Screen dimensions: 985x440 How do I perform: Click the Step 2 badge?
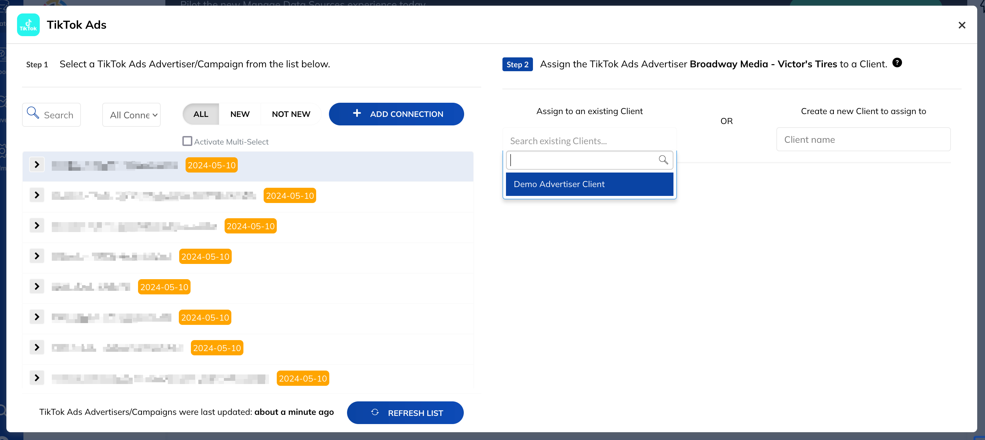[517, 64]
